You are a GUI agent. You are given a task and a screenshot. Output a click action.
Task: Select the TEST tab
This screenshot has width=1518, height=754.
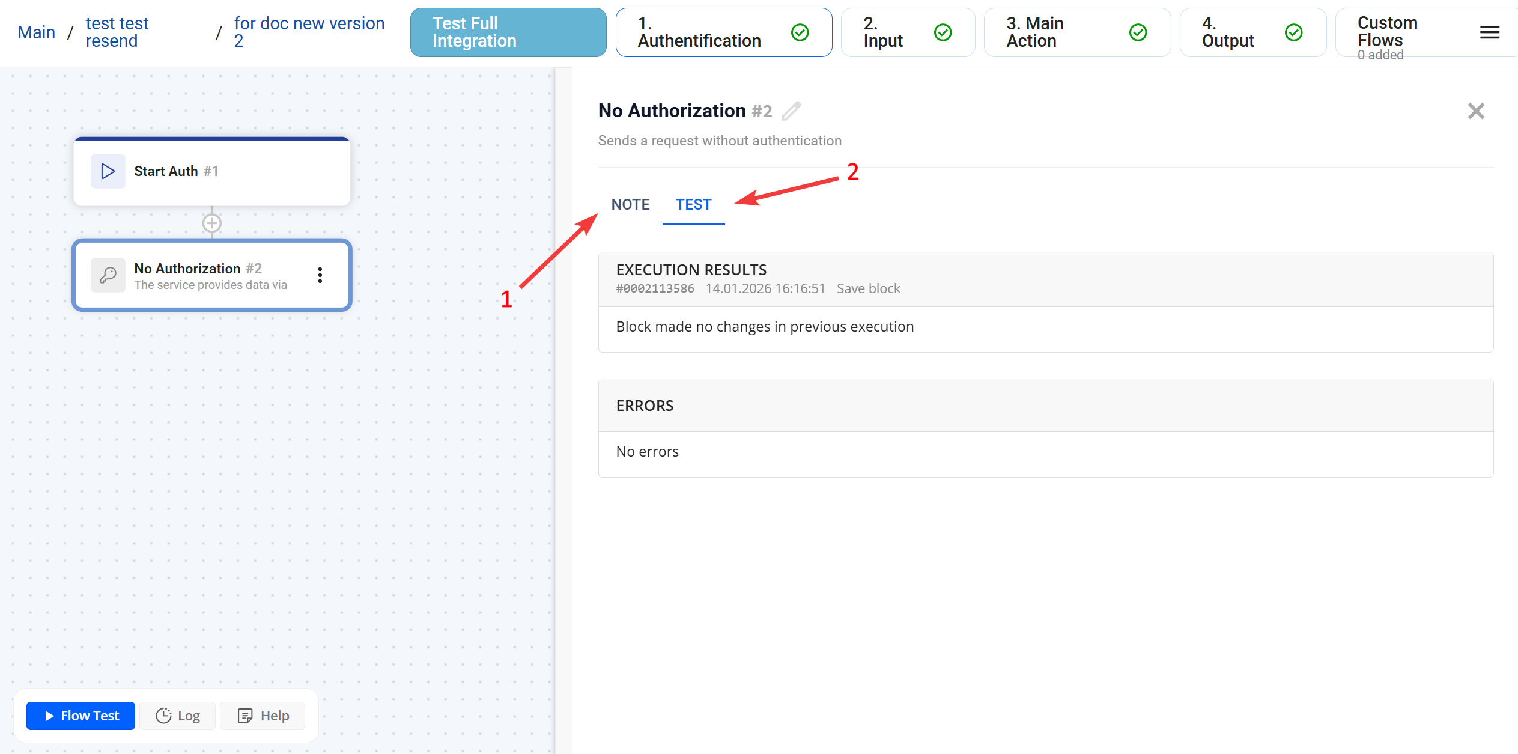pyautogui.click(x=693, y=205)
